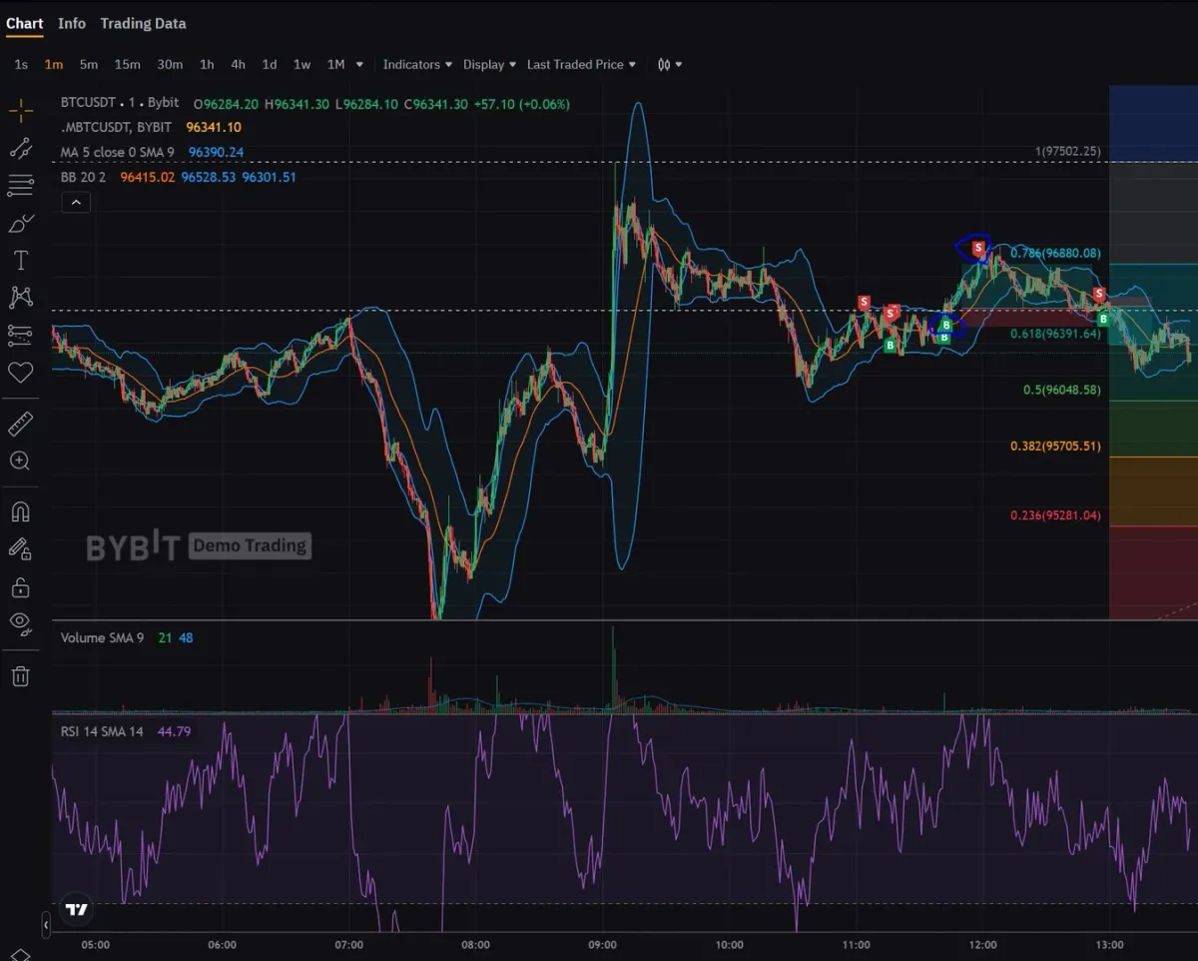1198x961 pixels.
Task: Click the zoom in magnifier tool
Action: (x=20, y=461)
